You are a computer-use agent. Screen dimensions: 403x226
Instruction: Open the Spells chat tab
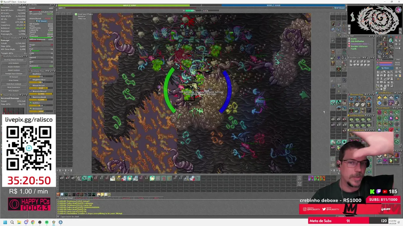pos(111,198)
